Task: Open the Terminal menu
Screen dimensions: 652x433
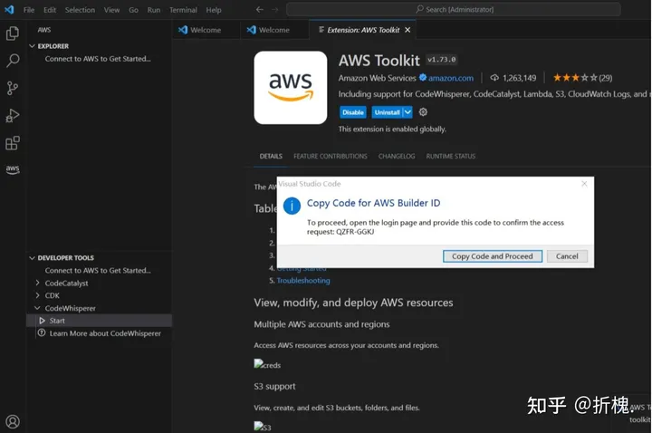Action: (183, 10)
